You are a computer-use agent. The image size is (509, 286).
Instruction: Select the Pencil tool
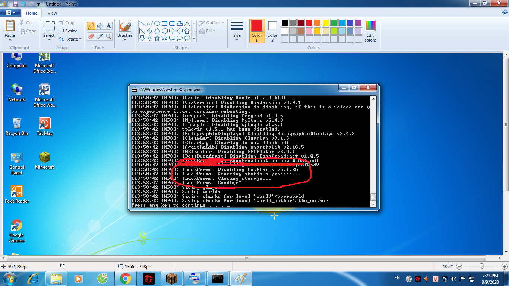(x=91, y=26)
